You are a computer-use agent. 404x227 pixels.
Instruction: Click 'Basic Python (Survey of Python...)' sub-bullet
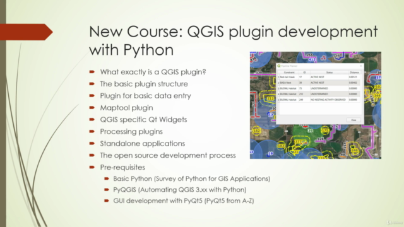192,178
